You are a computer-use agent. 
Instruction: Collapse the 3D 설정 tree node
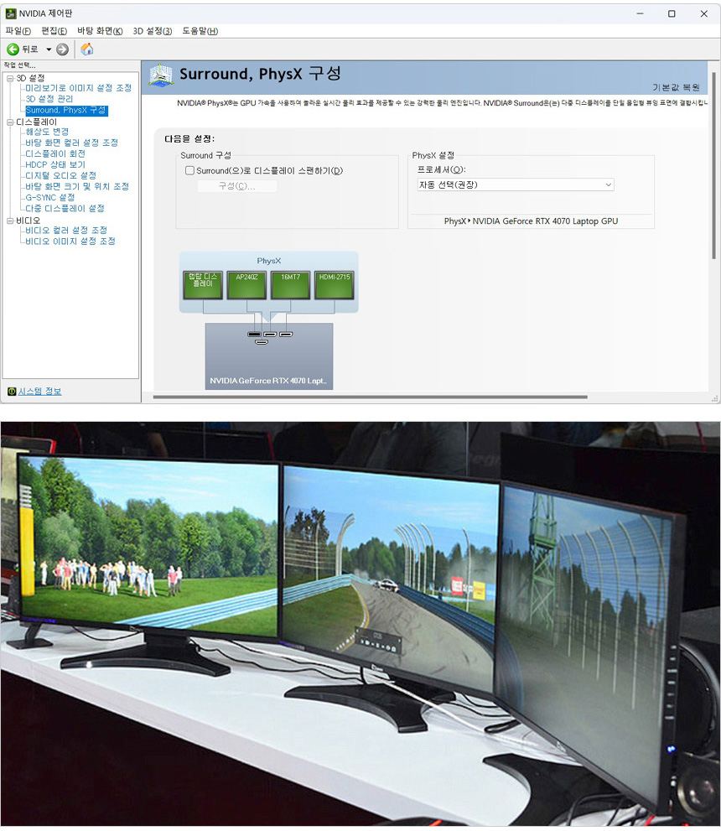pyautogui.click(x=10, y=79)
